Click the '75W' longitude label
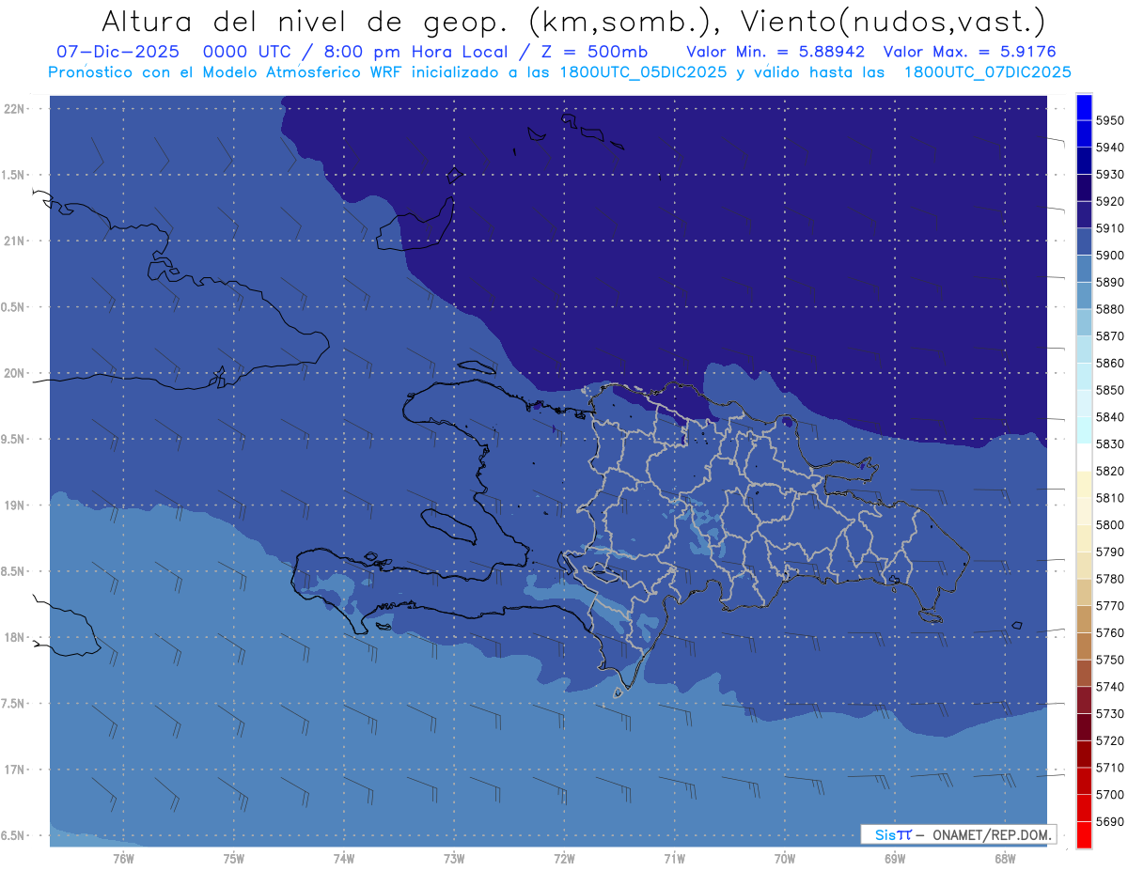This screenshot has height=871, width=1128. click(x=234, y=859)
